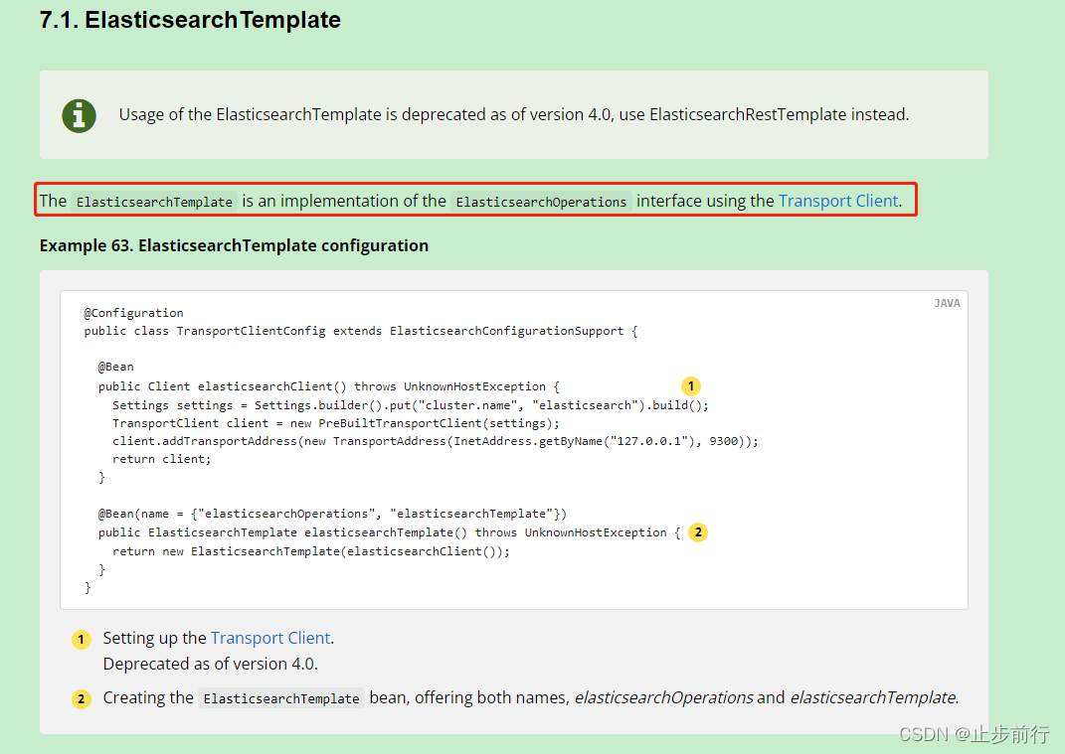
Task: Click the italic 'elasticsearchOperations' in callout 2
Action: click(663, 697)
